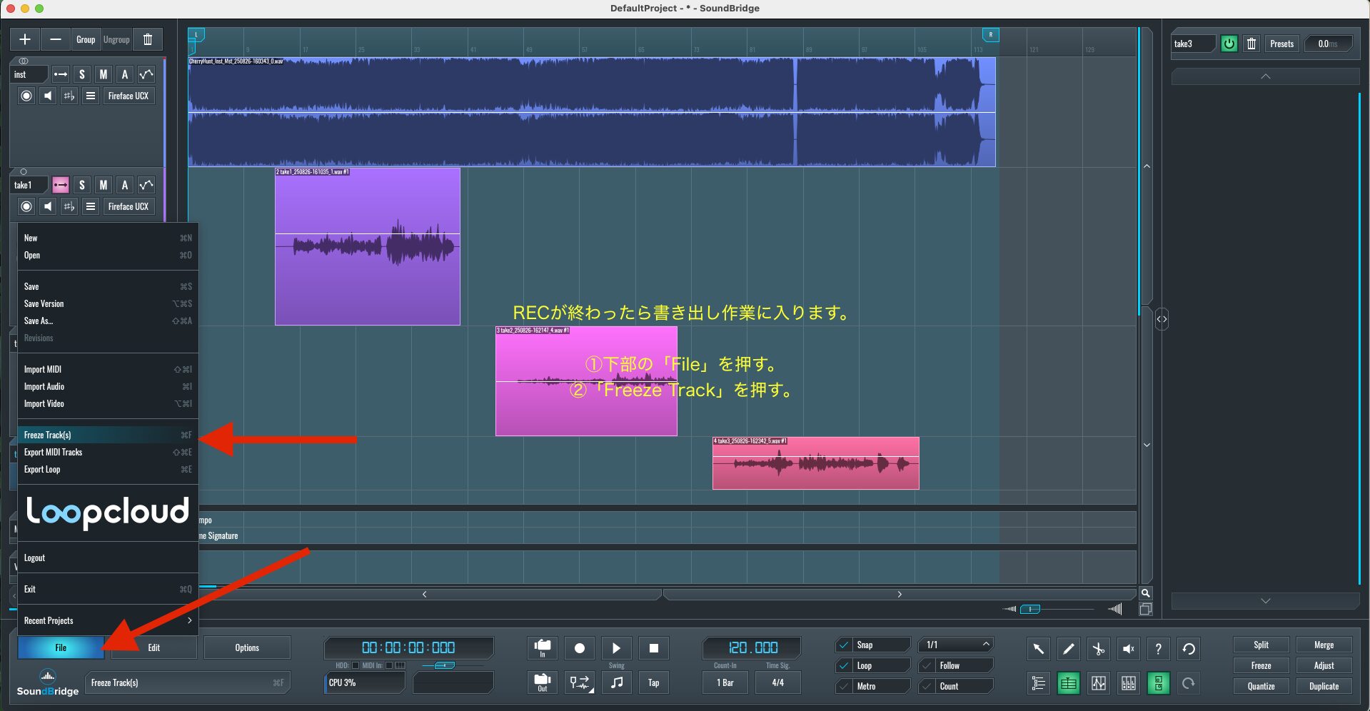Screen dimensions: 1370x711
Task: Expand right panel using down chevron
Action: pyautogui.click(x=1265, y=601)
